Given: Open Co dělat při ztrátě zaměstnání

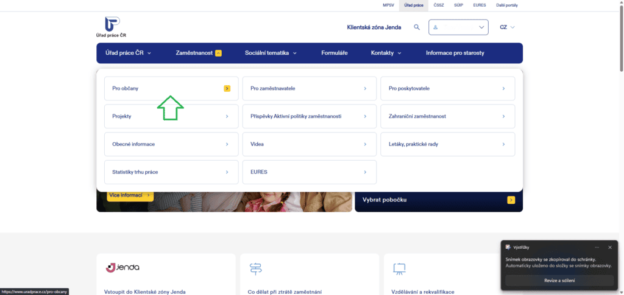Looking at the screenshot, I should pos(285,292).
